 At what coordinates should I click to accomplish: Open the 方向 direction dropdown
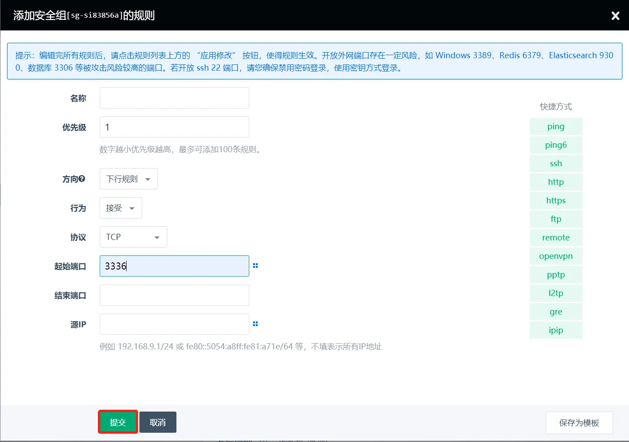tap(128, 179)
